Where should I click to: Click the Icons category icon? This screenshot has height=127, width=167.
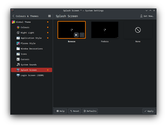(x=18, y=54)
